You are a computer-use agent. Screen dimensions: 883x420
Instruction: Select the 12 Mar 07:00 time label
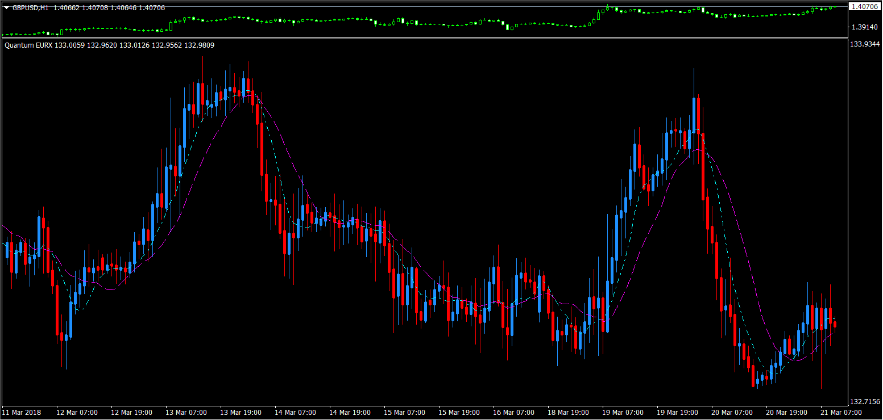[76, 413]
